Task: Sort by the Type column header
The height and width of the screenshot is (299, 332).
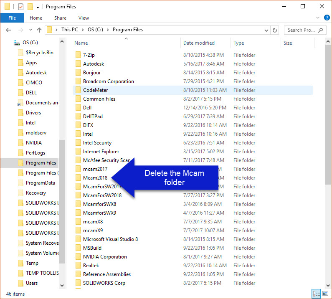Action: pyautogui.click(x=238, y=43)
